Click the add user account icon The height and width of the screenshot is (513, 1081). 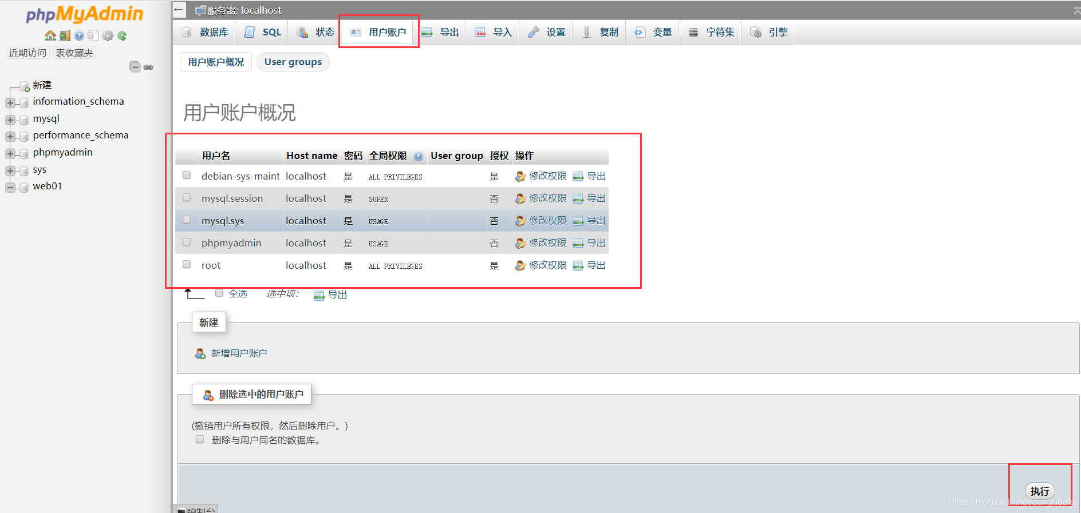click(x=200, y=353)
